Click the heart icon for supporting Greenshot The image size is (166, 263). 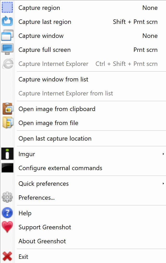coord(7,227)
